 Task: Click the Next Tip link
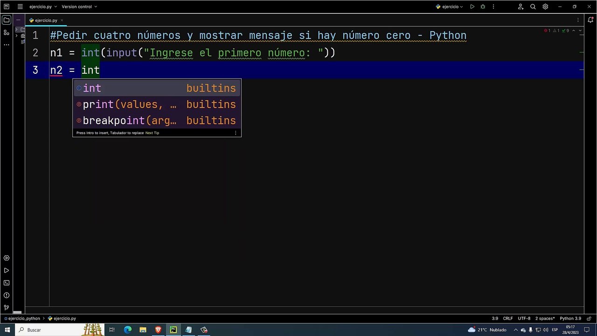pos(152,133)
